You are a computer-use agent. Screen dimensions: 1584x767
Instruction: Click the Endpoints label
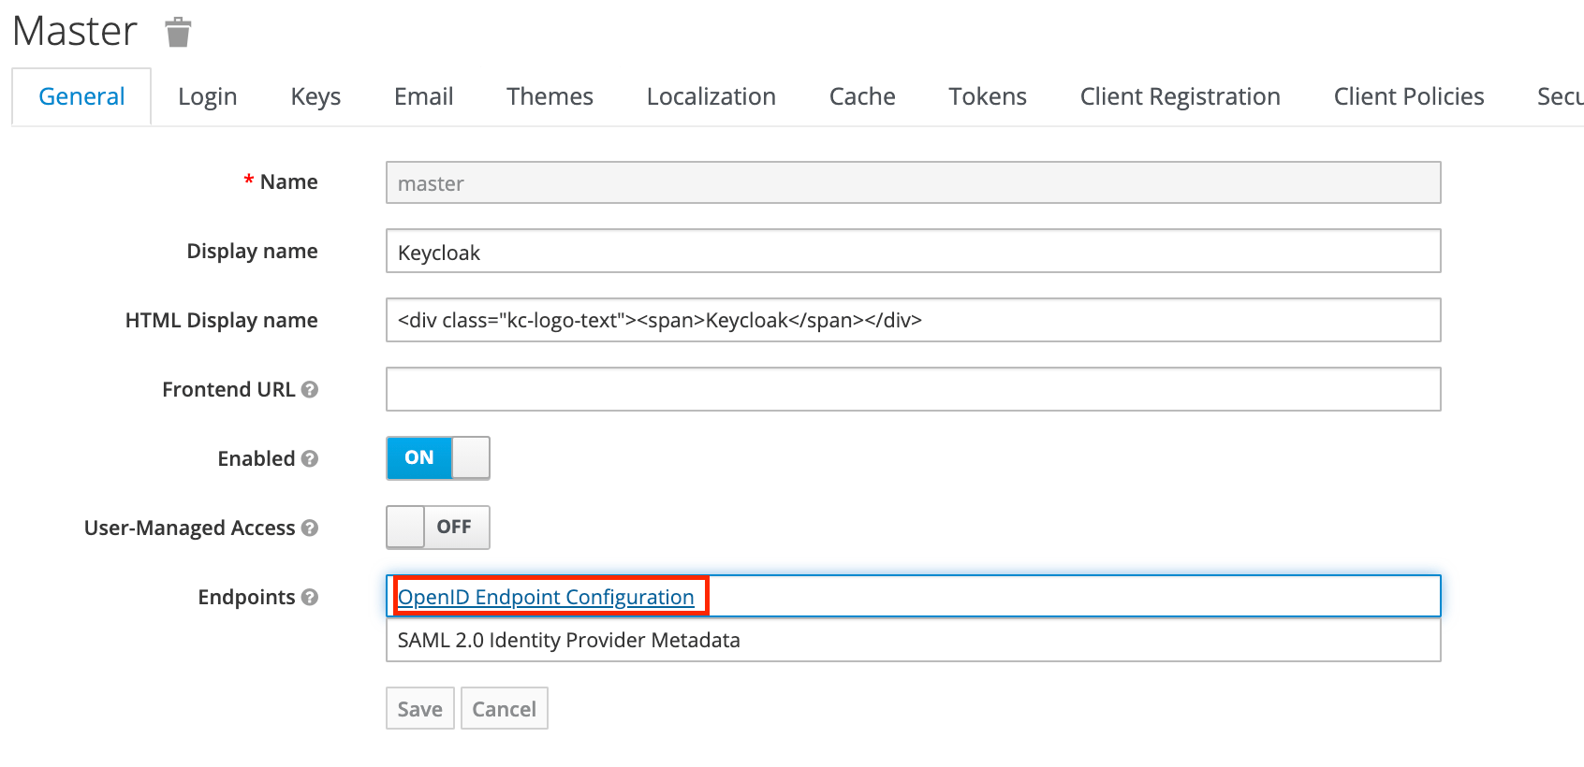click(x=246, y=597)
